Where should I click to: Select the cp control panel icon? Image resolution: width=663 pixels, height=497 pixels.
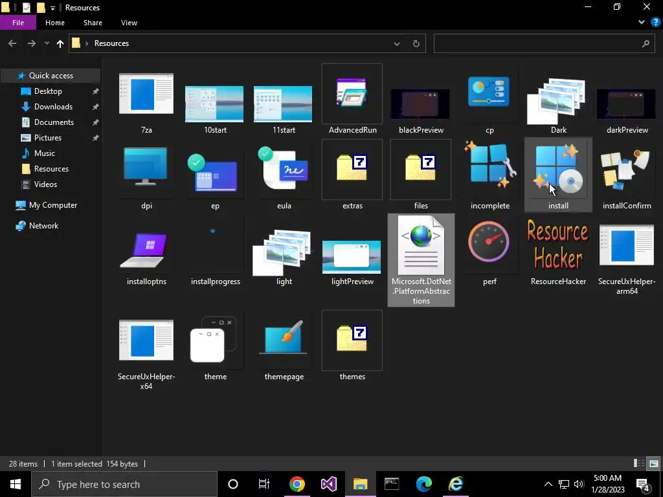[489, 92]
